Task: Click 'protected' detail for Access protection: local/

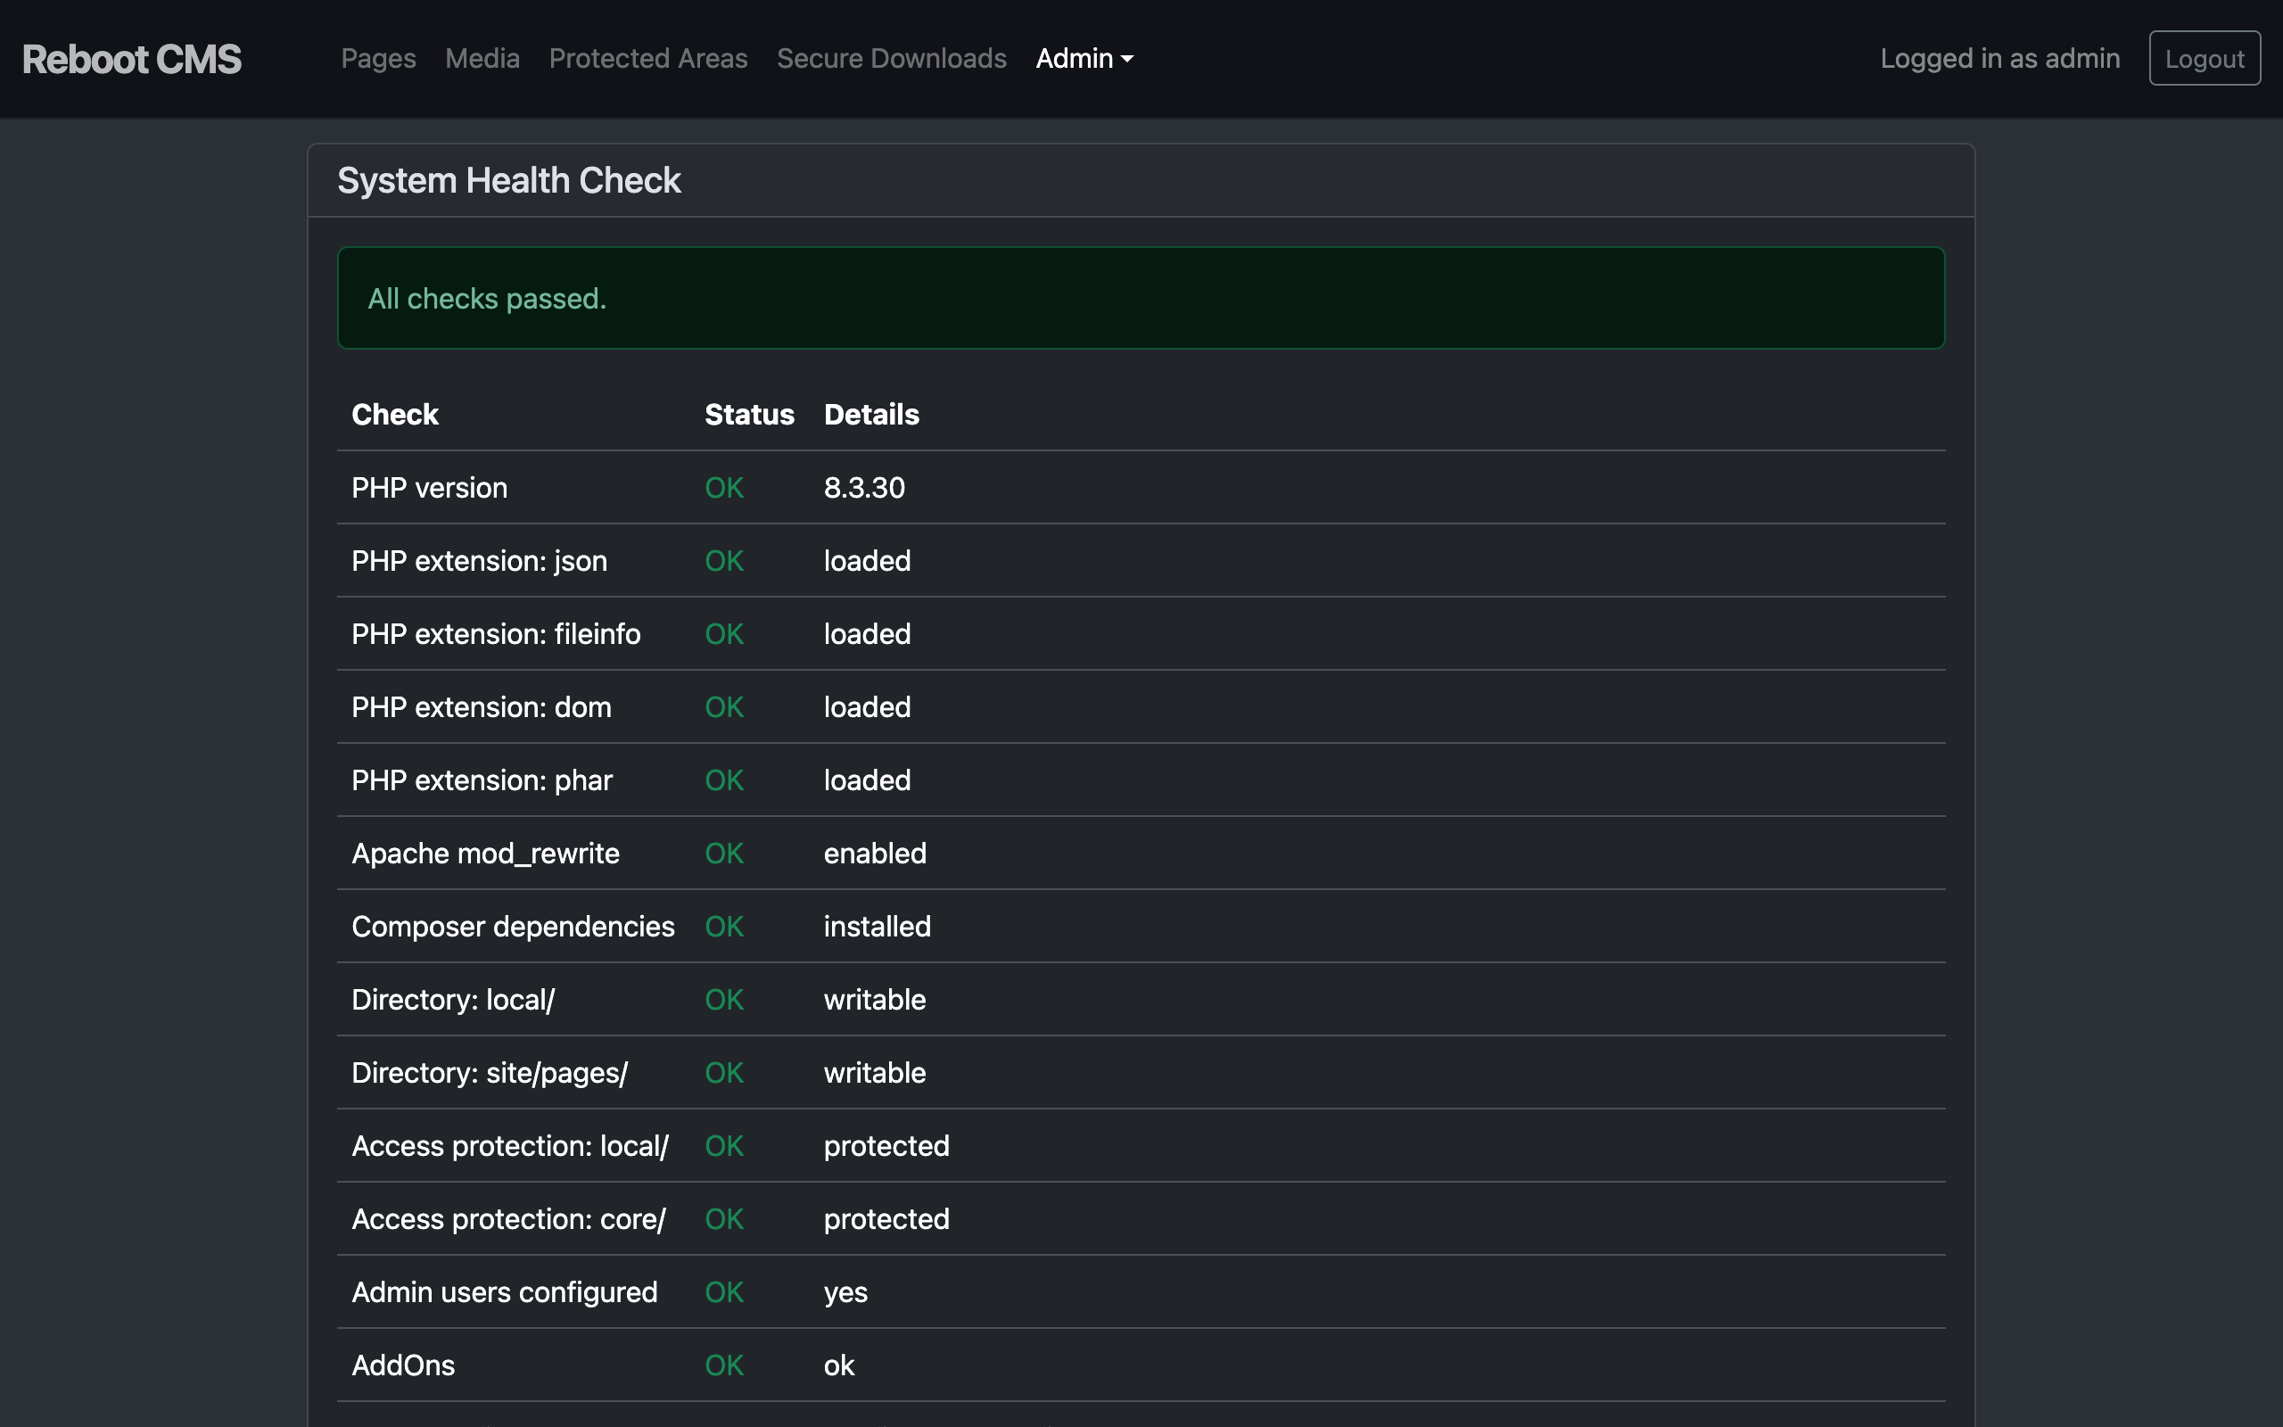Action: (x=886, y=1146)
